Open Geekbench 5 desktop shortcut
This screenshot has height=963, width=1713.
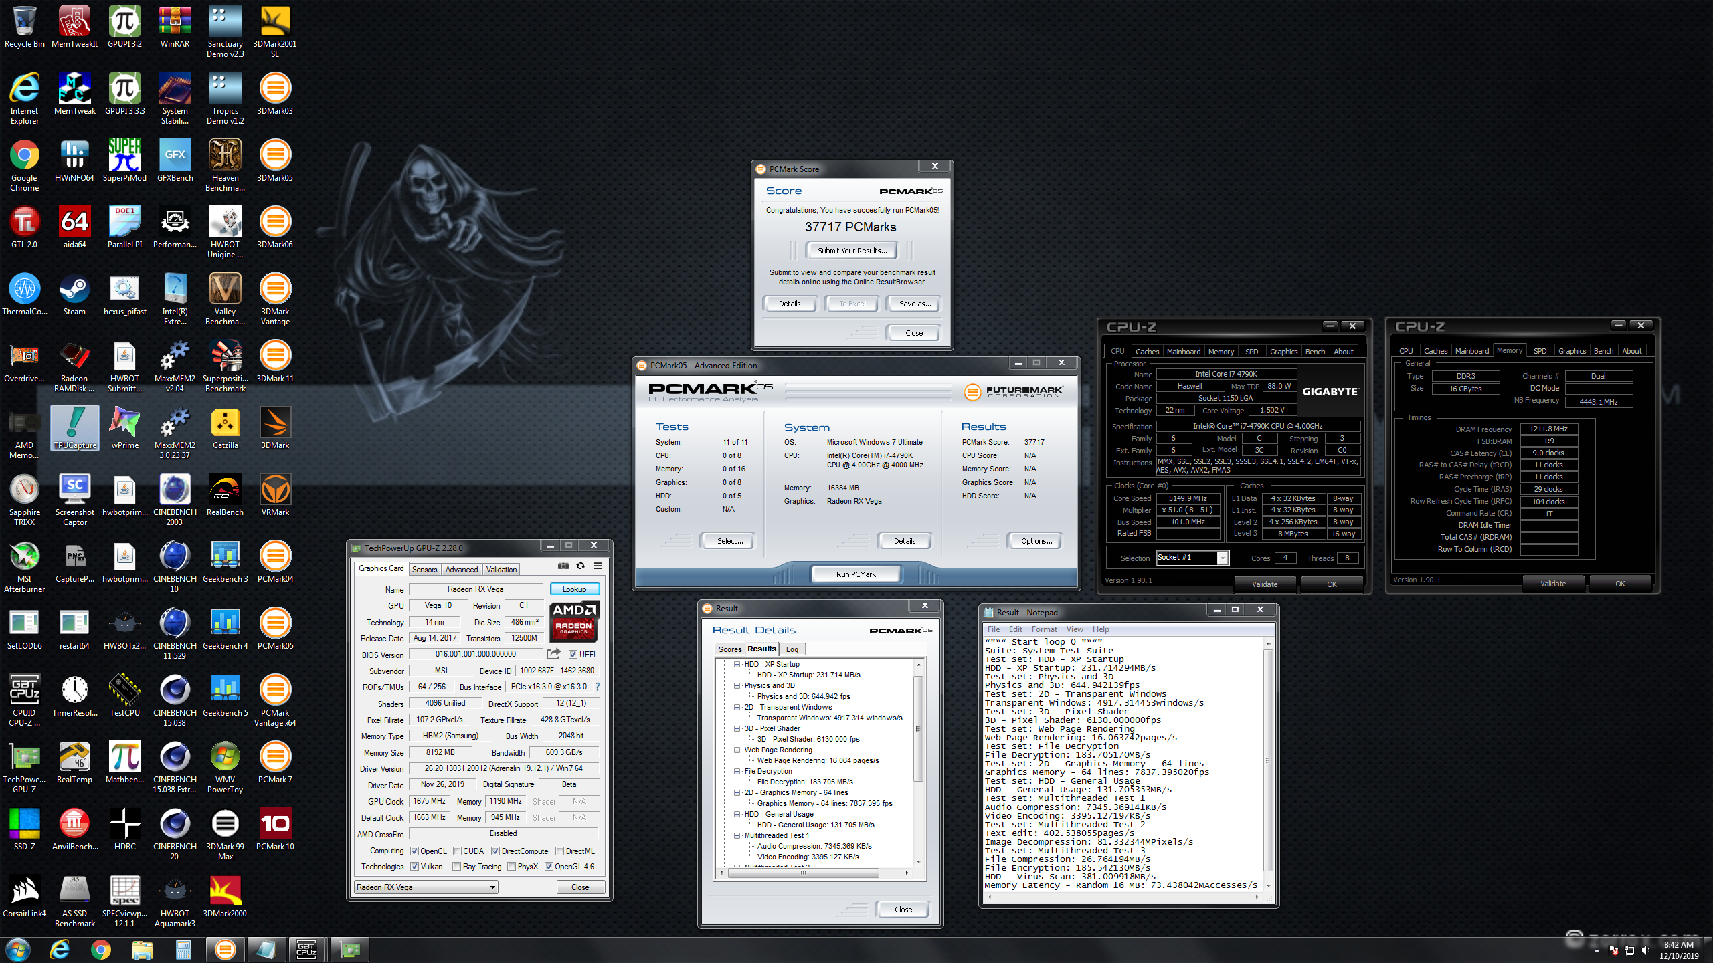(225, 697)
